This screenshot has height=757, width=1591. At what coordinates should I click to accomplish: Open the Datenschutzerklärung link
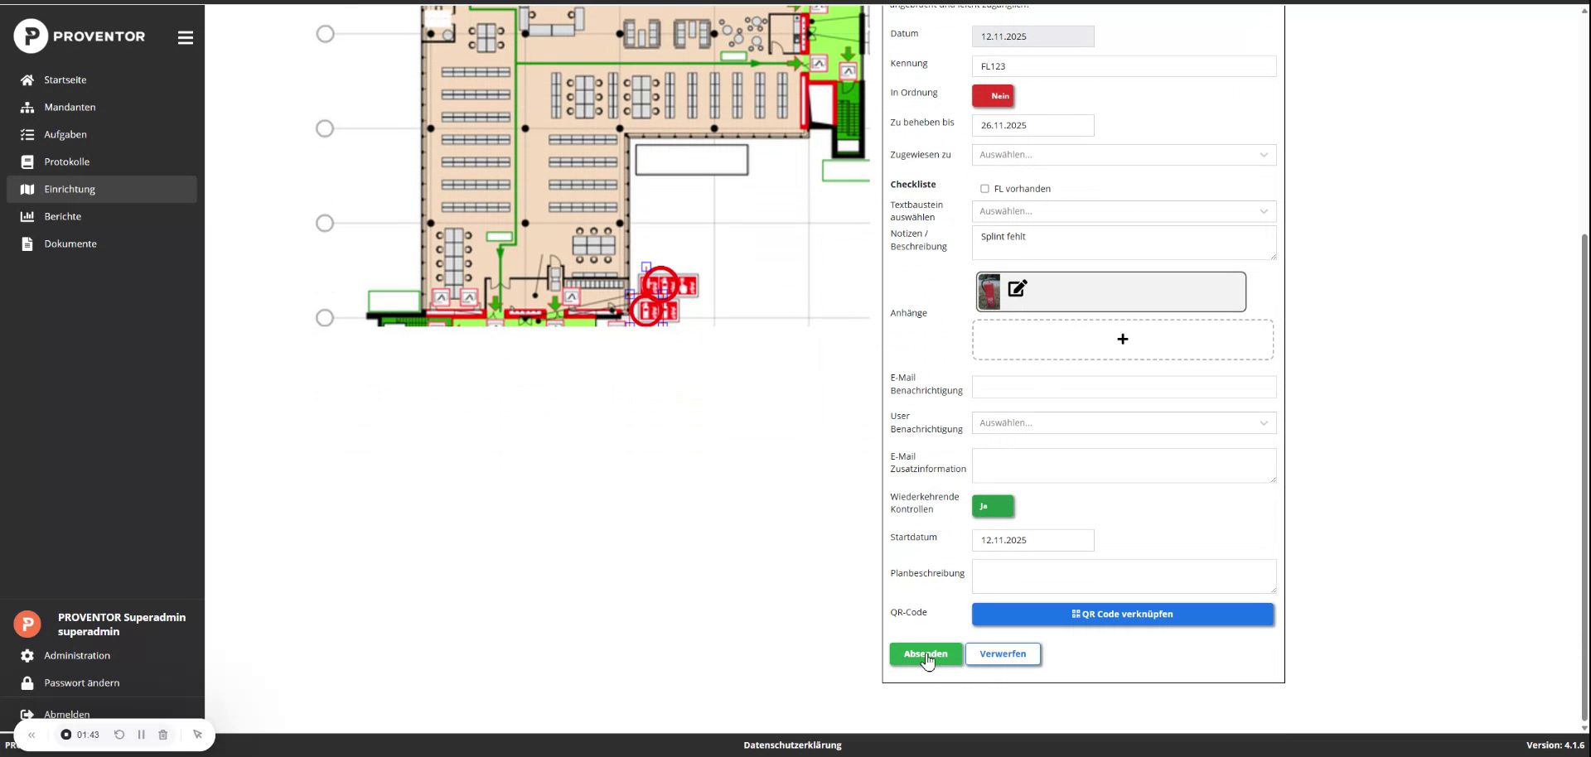(792, 745)
